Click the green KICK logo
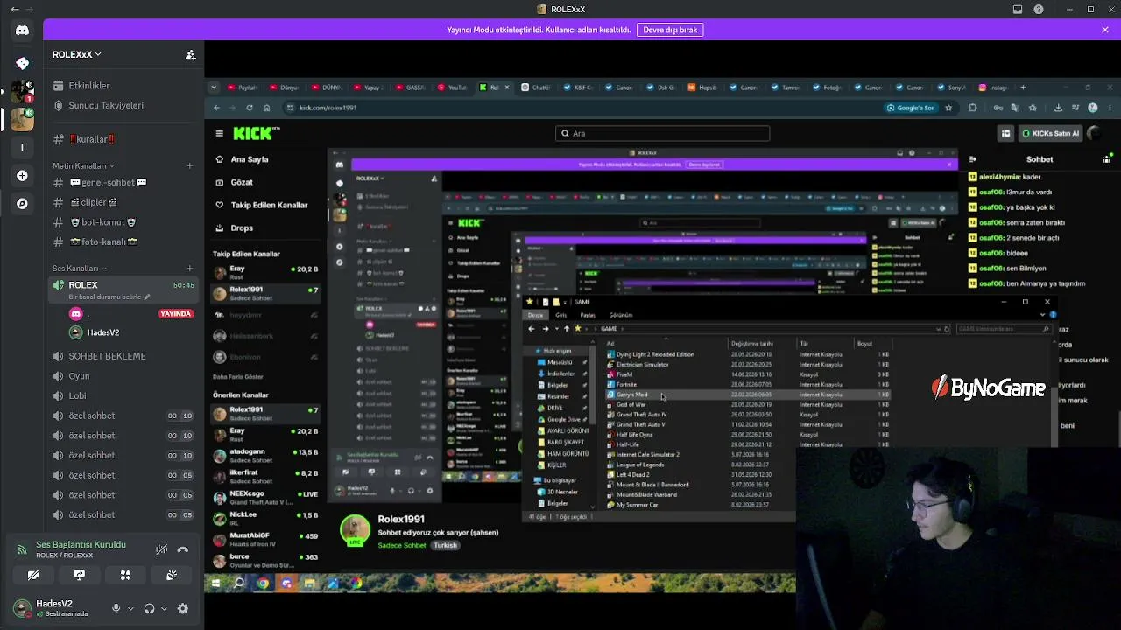This screenshot has height=630, width=1121. (x=256, y=133)
